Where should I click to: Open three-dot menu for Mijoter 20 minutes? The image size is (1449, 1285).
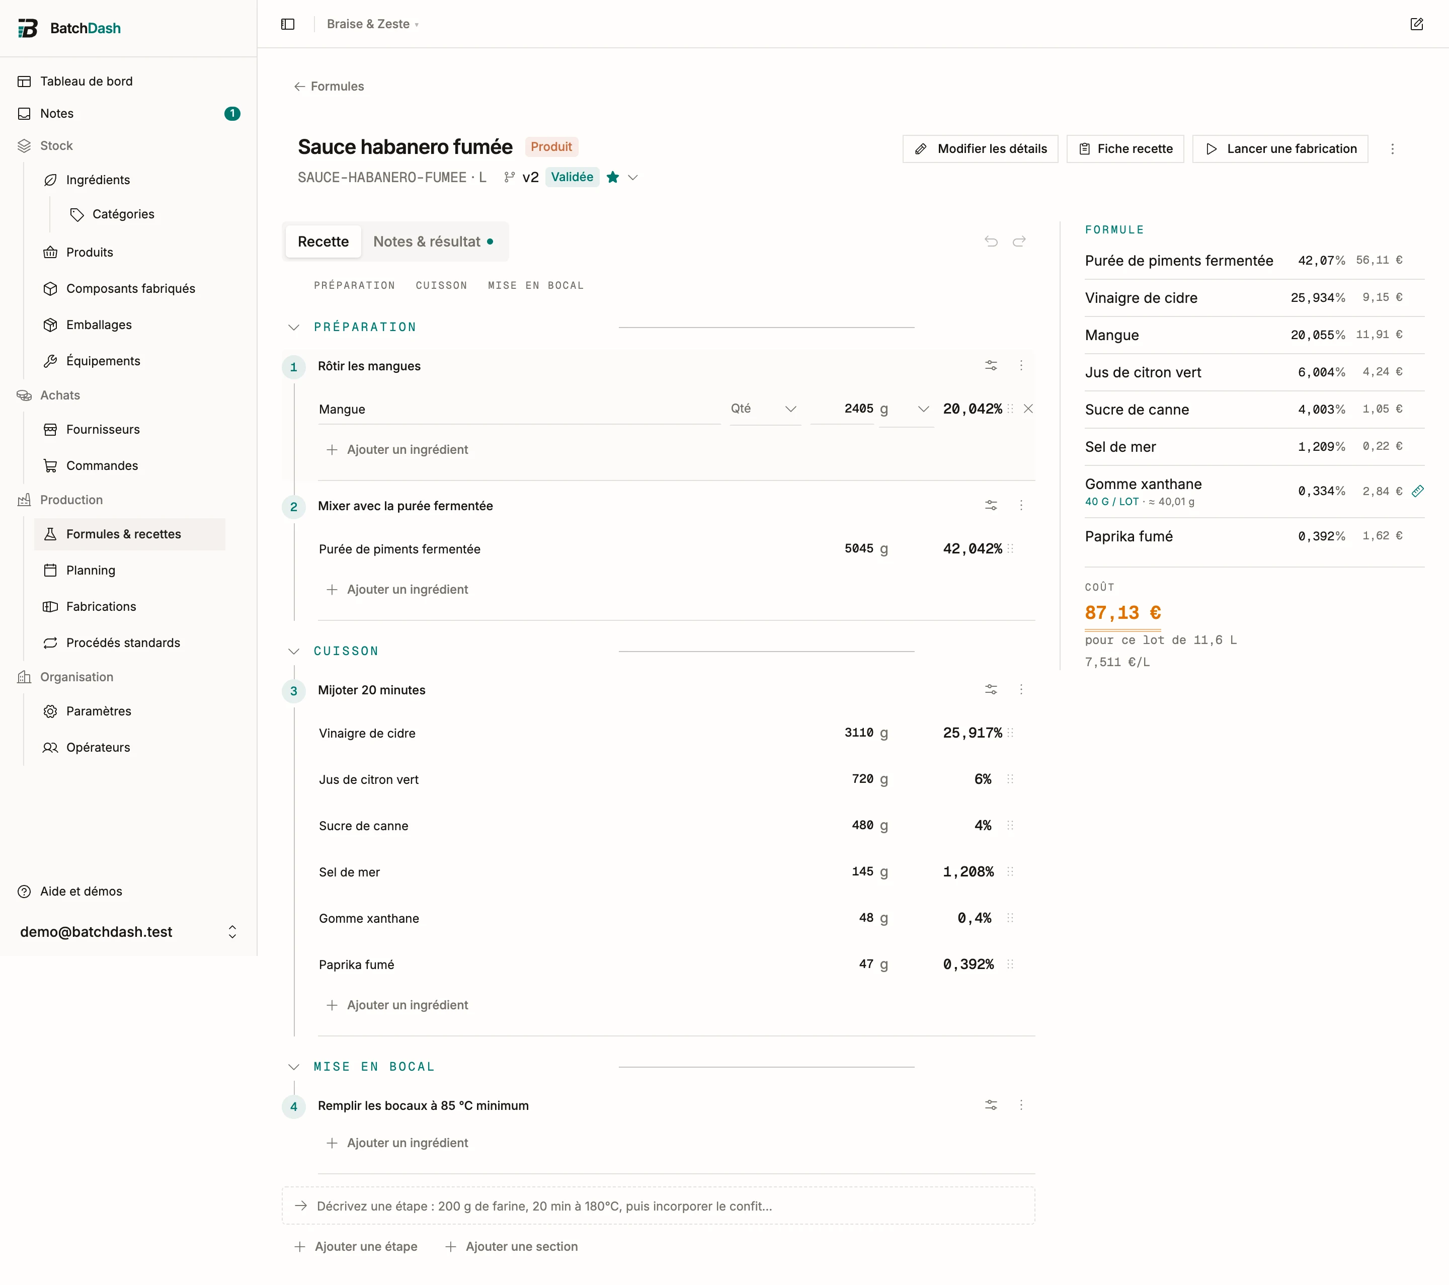tap(1021, 690)
